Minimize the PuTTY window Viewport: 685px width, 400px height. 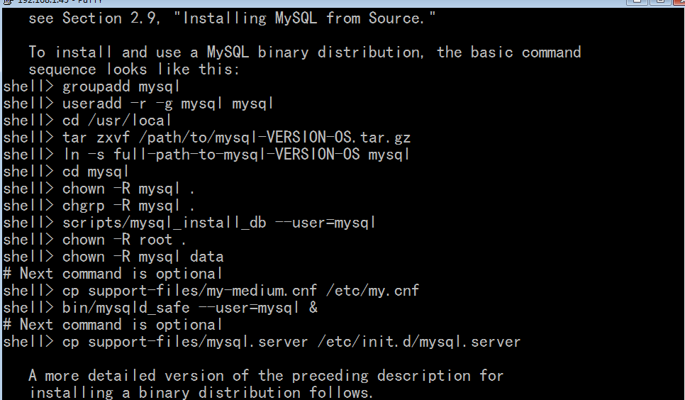[x=637, y=1]
